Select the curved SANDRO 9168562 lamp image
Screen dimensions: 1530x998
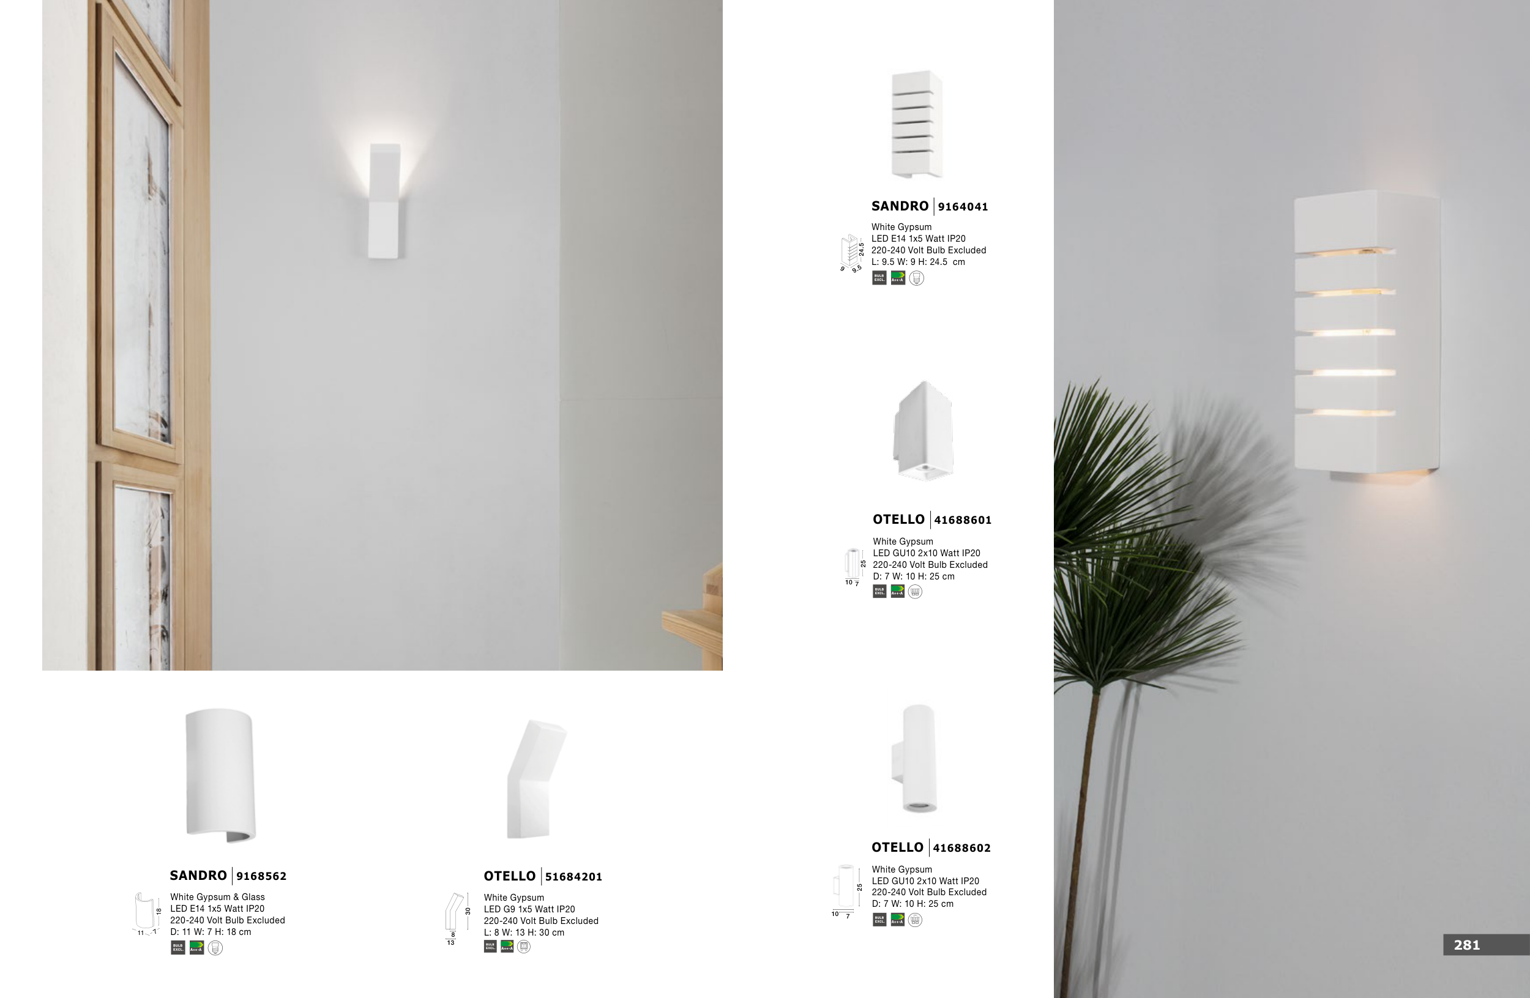(220, 775)
